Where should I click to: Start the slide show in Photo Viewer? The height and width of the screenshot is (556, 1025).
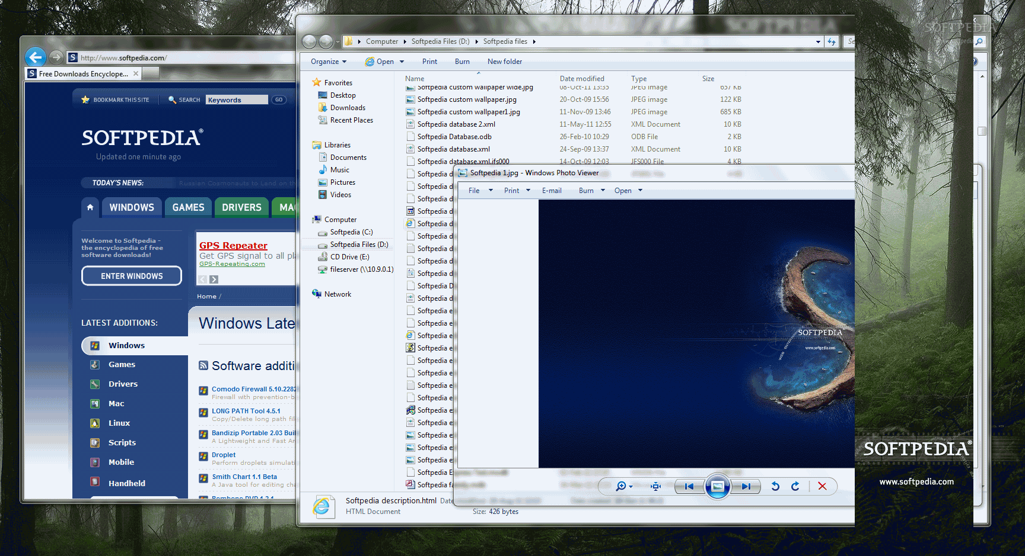click(x=717, y=486)
